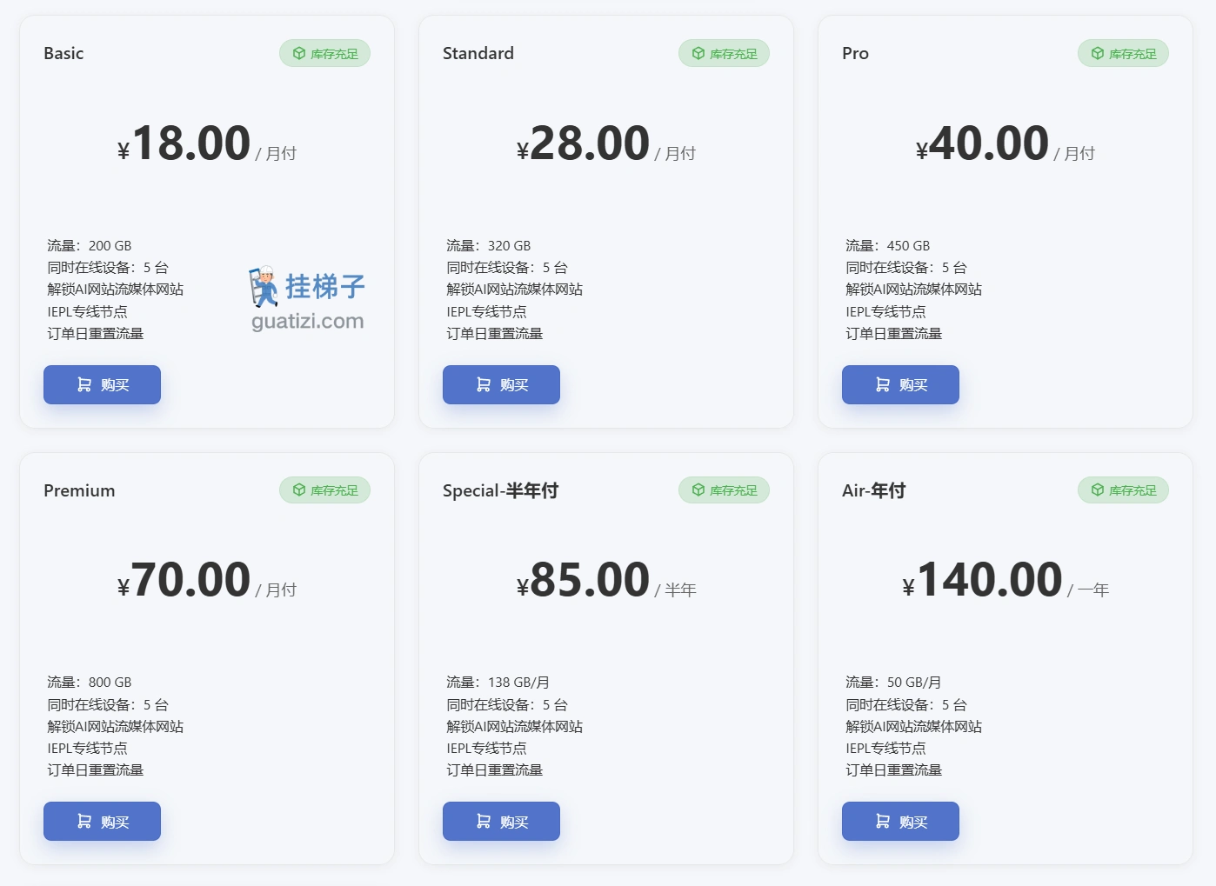Click the stock cube icon on Pro card
This screenshot has width=1216, height=886.
click(x=1098, y=53)
